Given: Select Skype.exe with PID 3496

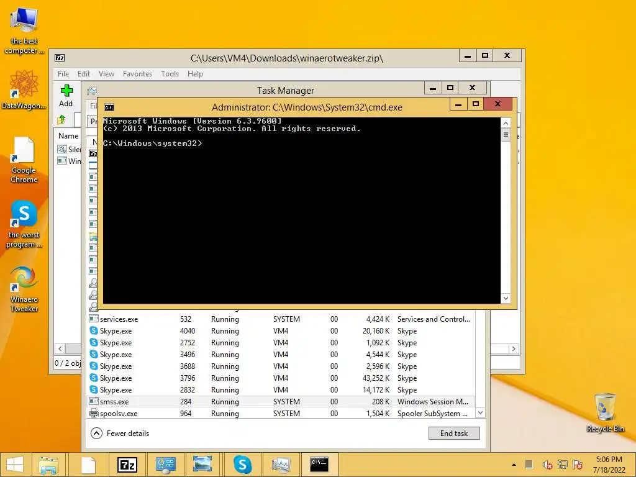Looking at the screenshot, I should tap(280, 355).
